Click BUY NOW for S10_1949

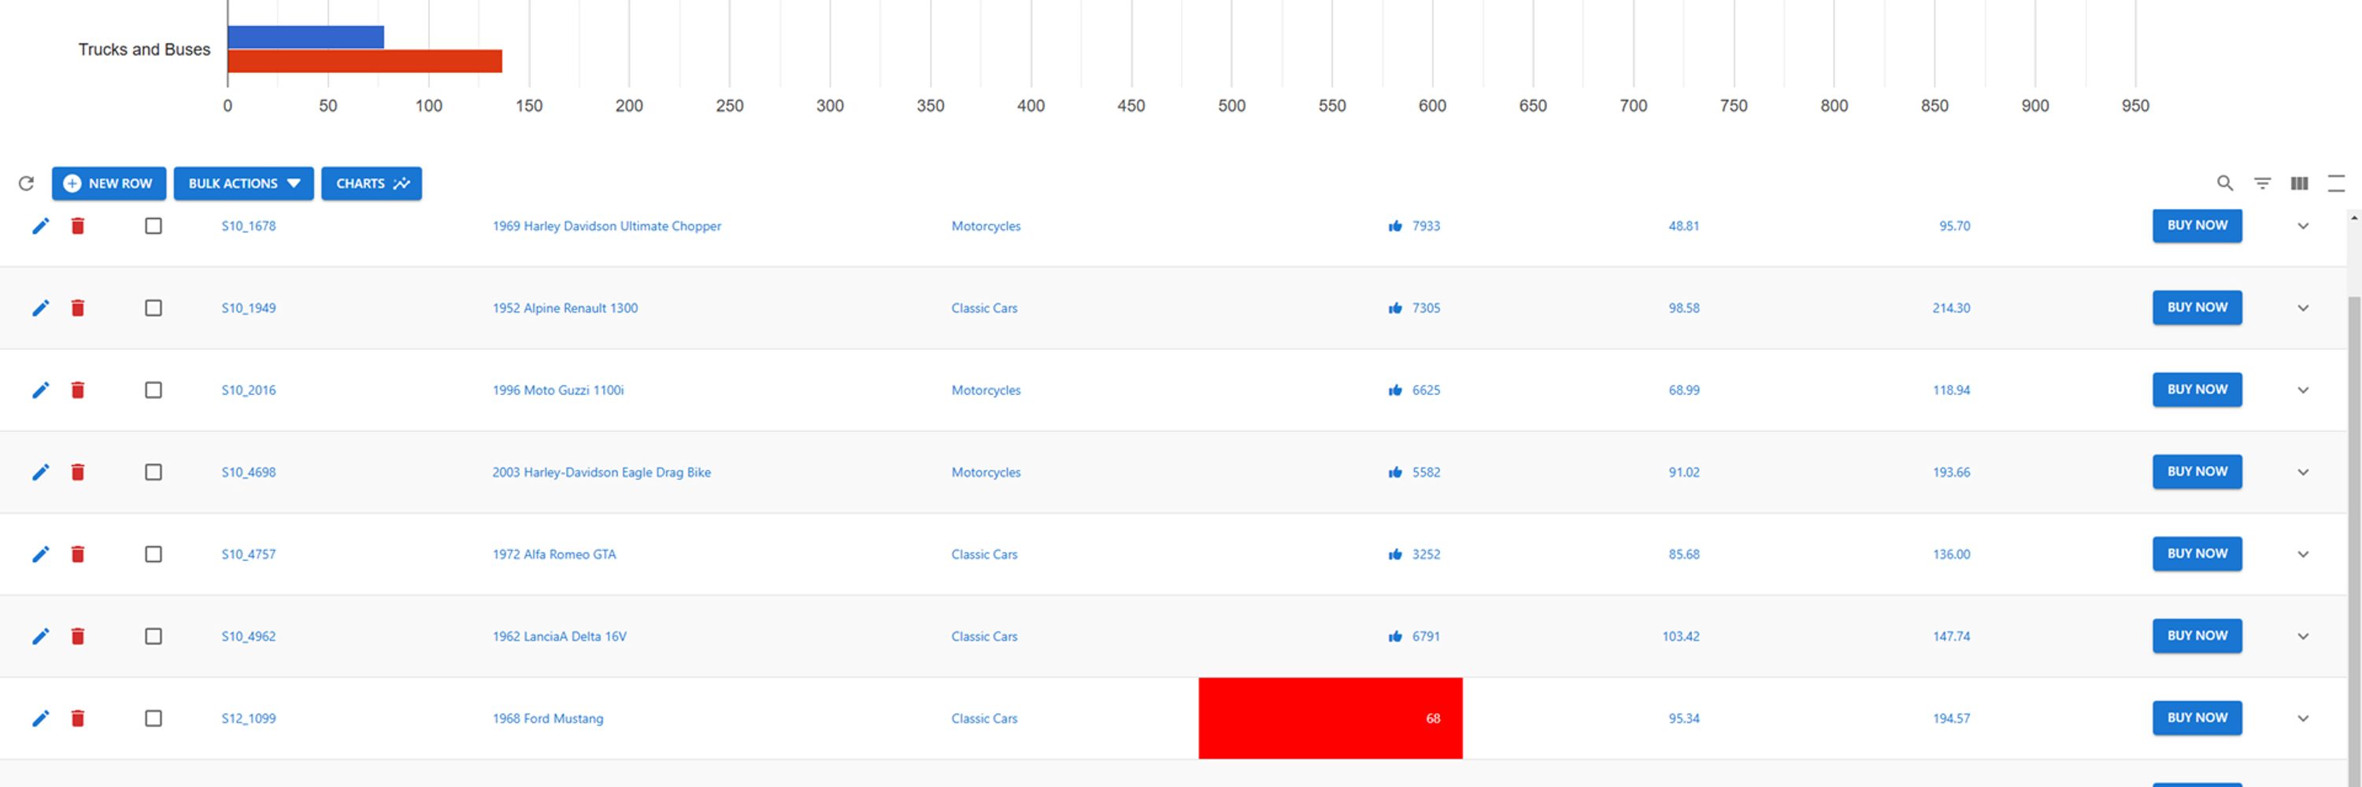[x=2197, y=308]
